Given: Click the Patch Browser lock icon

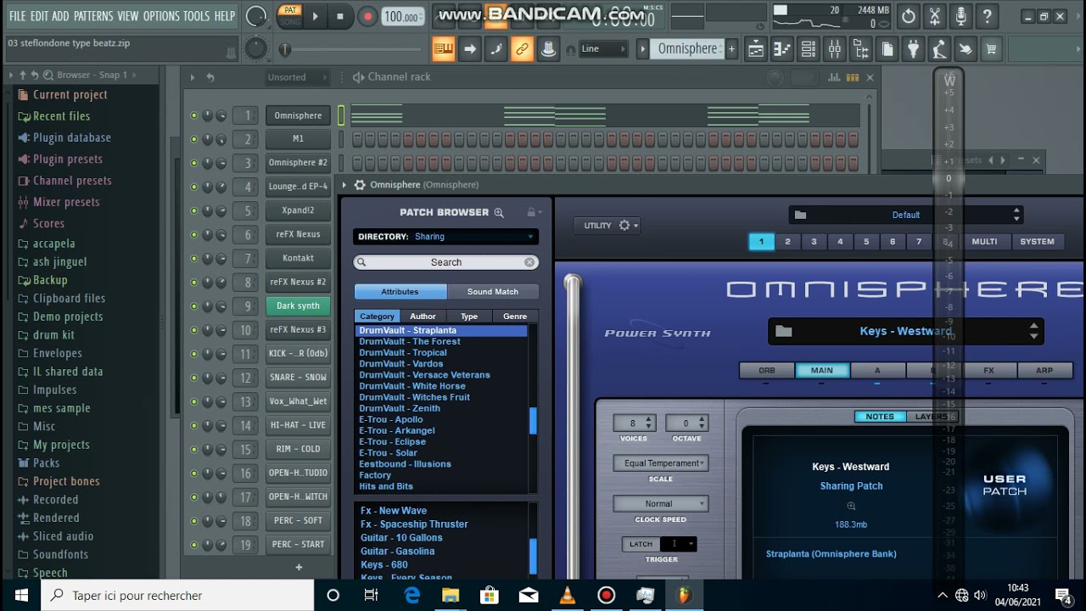Looking at the screenshot, I should click(x=531, y=212).
